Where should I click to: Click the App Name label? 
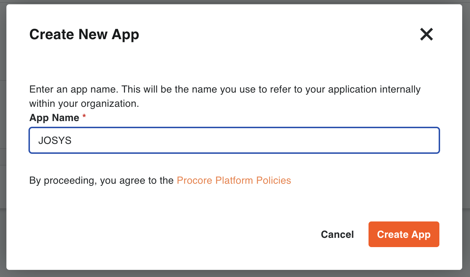pyautogui.click(x=54, y=118)
